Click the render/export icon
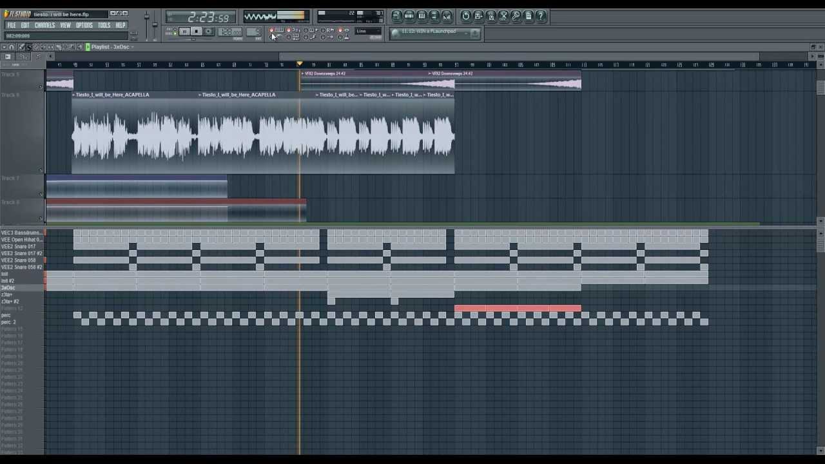Screen dimensions: 825x464 [491, 16]
